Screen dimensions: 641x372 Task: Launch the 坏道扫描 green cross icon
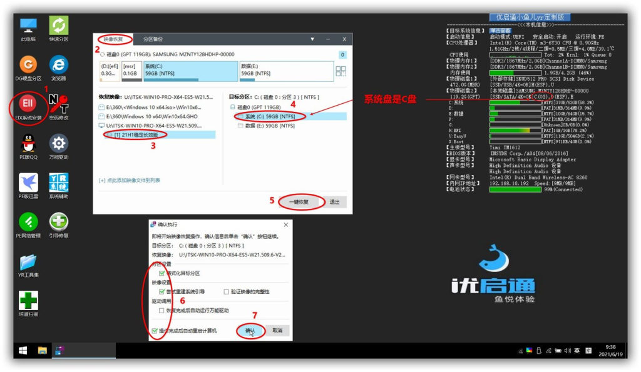click(x=28, y=303)
